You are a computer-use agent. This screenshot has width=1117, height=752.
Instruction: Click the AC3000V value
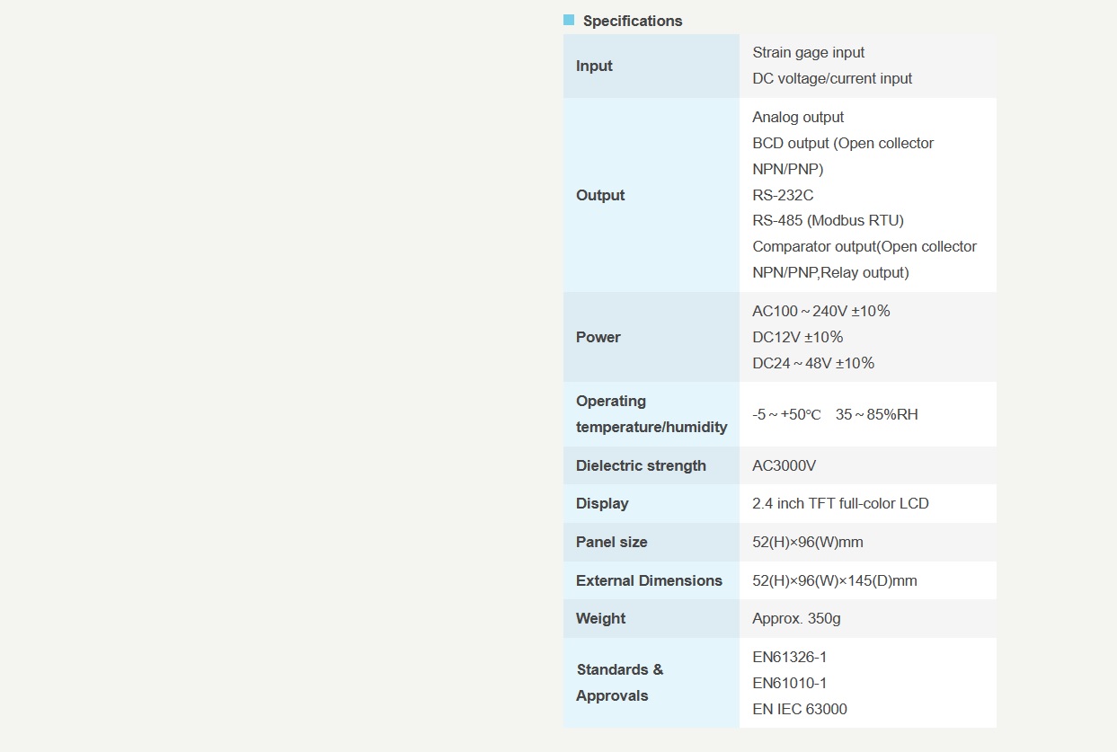(x=784, y=465)
